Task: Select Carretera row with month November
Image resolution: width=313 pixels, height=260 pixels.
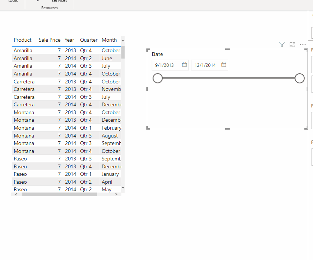Action: click(x=66, y=89)
